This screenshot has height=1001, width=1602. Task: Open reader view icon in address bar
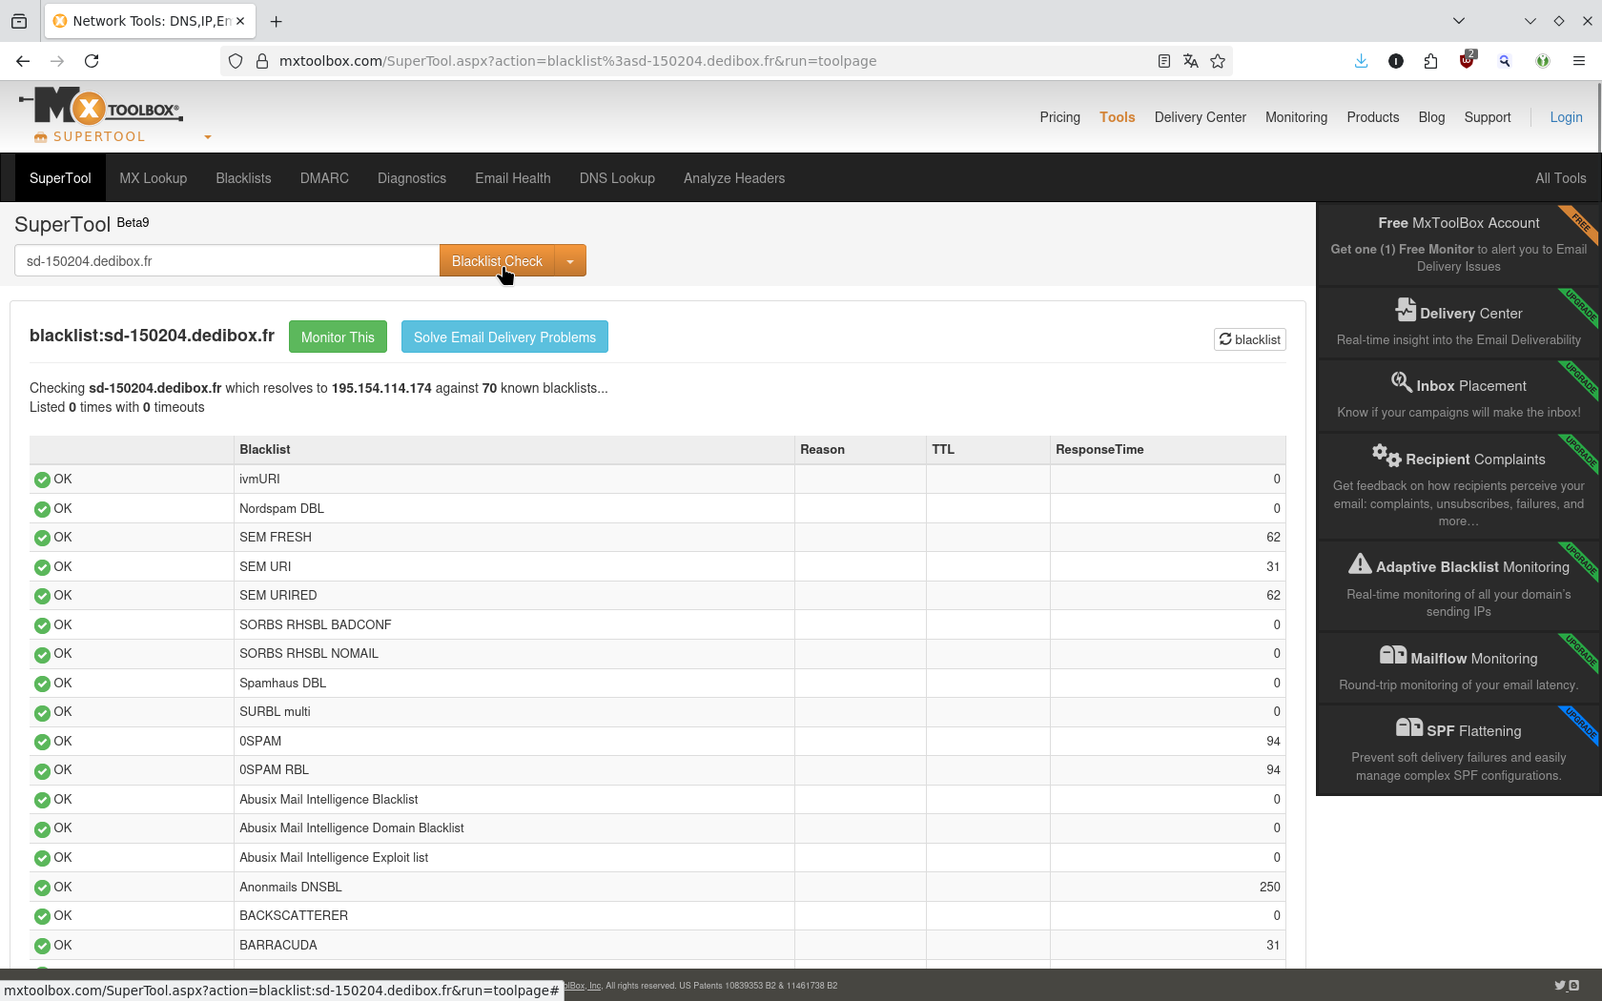pos(1163,61)
